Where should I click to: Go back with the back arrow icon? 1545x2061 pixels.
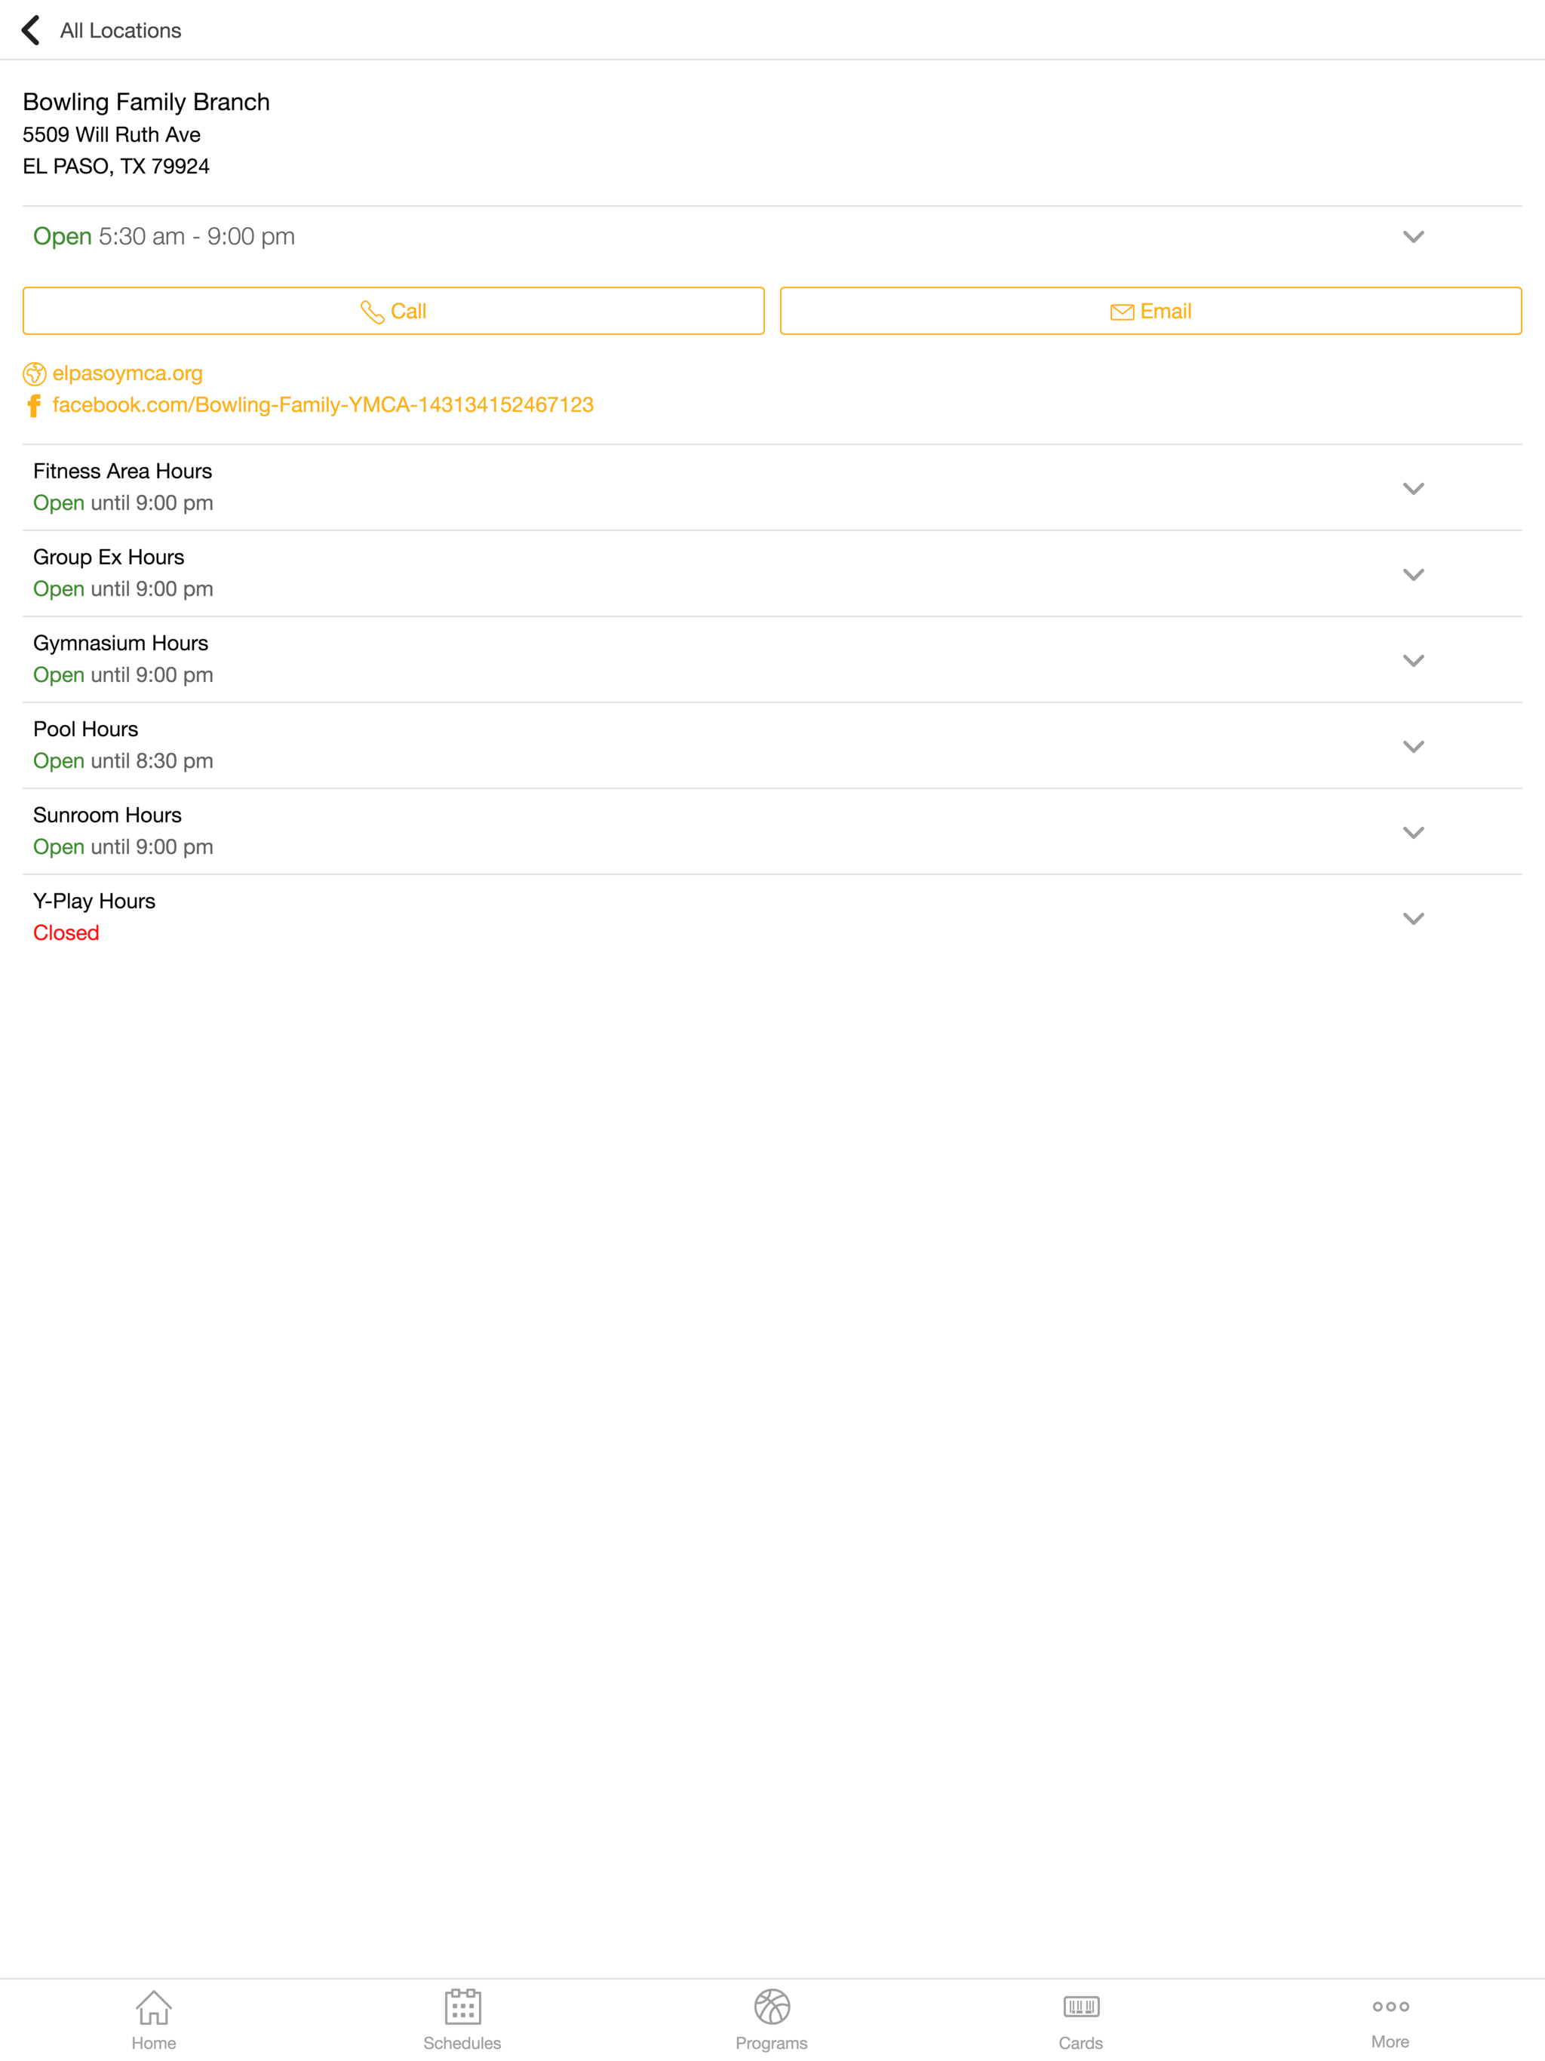31,30
